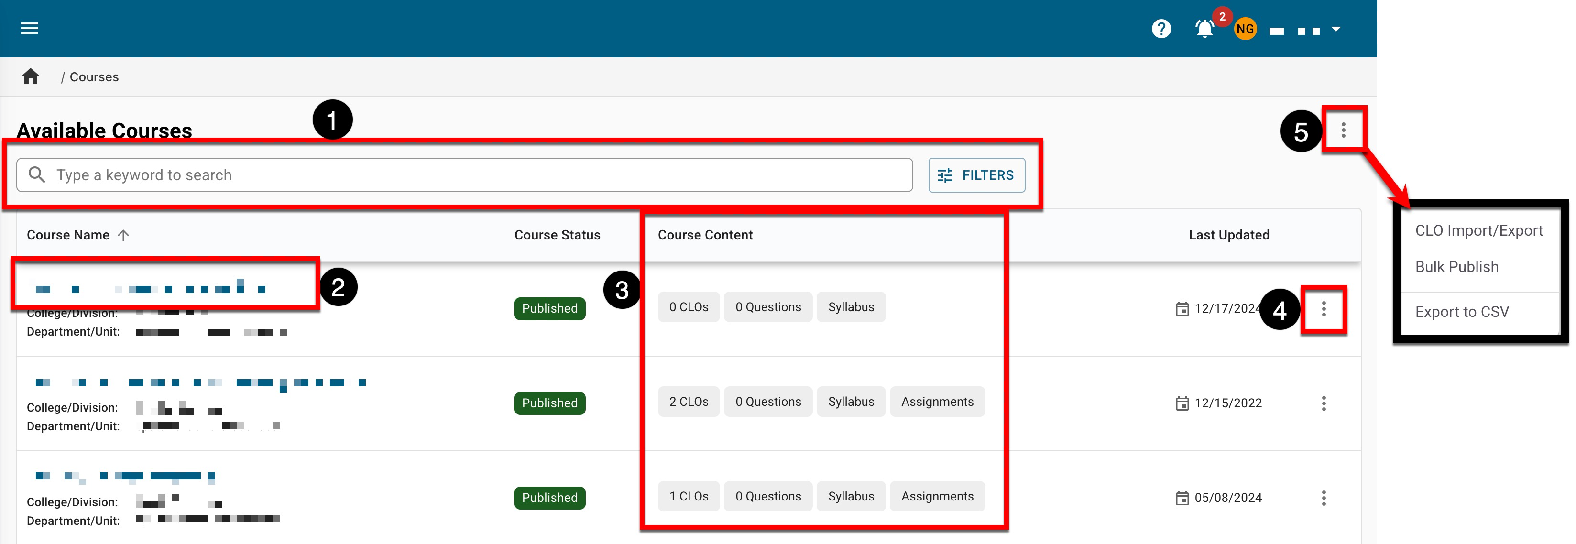
Task: Open the hamburger navigation menu
Action: point(29,28)
